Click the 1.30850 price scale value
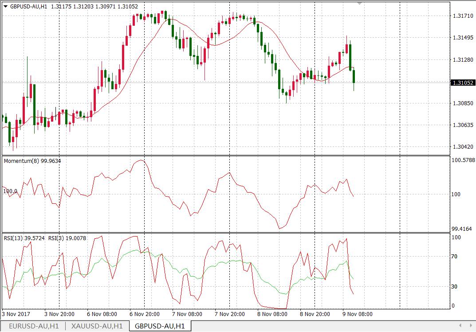The height and width of the screenshot is (332, 476). coord(463,103)
